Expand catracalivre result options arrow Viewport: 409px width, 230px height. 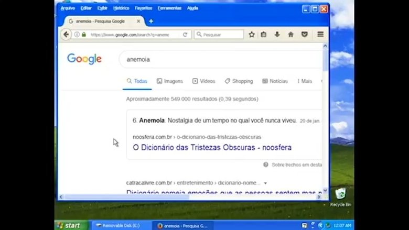click(x=265, y=183)
